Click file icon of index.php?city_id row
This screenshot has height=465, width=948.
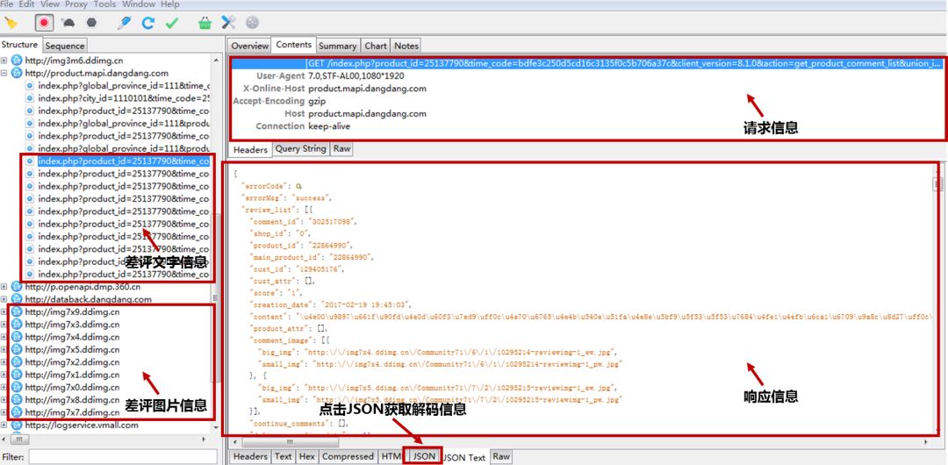click(29, 98)
